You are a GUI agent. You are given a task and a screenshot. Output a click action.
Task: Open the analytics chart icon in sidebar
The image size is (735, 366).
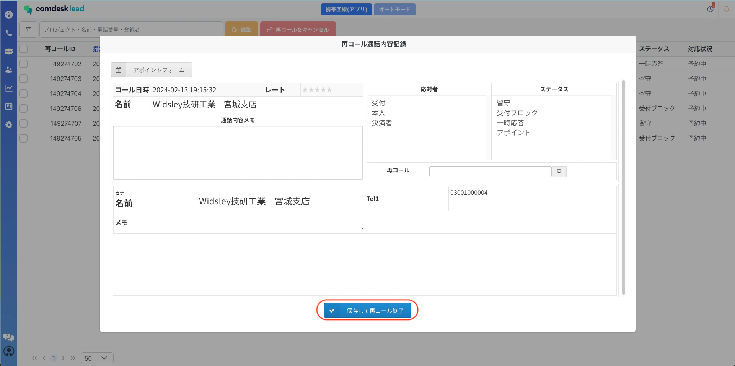point(9,88)
